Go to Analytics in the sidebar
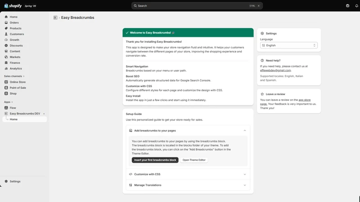 pyautogui.click(x=16, y=68)
